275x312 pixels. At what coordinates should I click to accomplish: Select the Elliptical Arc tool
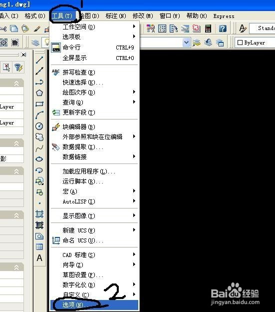coord(39,170)
